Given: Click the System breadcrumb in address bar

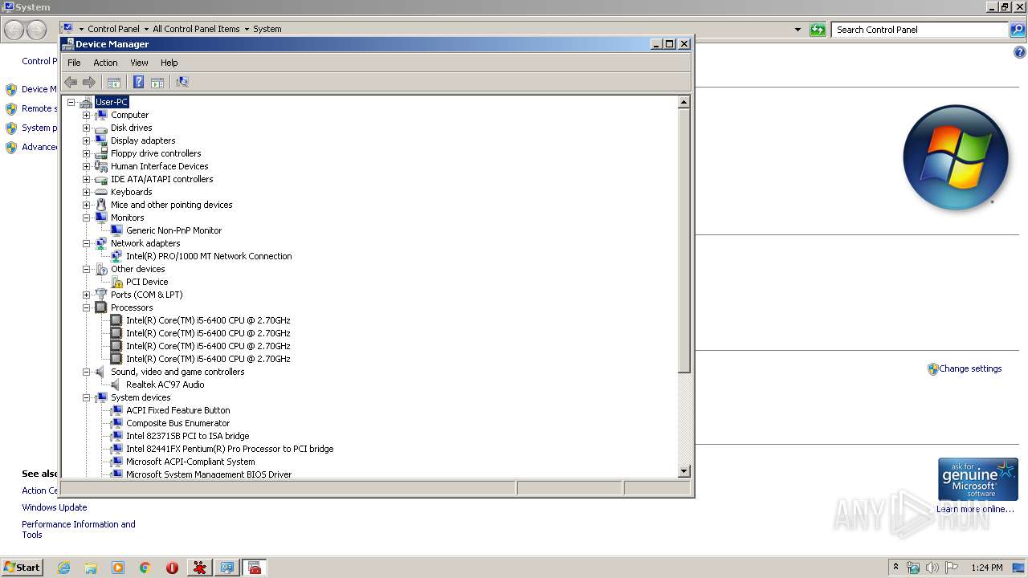Looking at the screenshot, I should tap(267, 29).
